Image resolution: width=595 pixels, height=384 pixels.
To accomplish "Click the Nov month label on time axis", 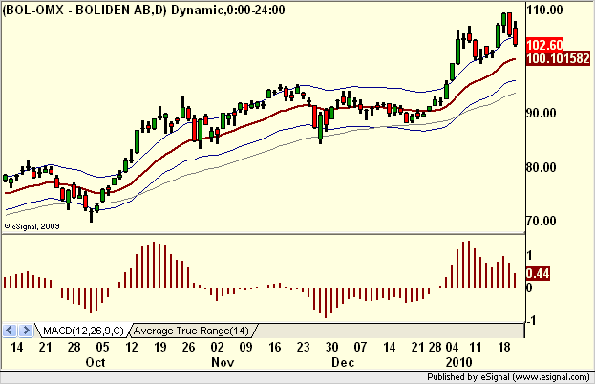I will pos(223,362).
